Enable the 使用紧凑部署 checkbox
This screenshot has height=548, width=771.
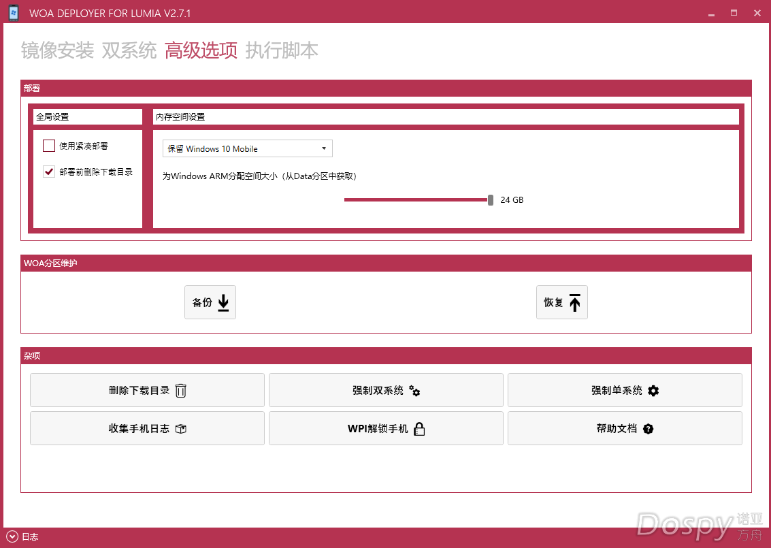pyautogui.click(x=49, y=146)
